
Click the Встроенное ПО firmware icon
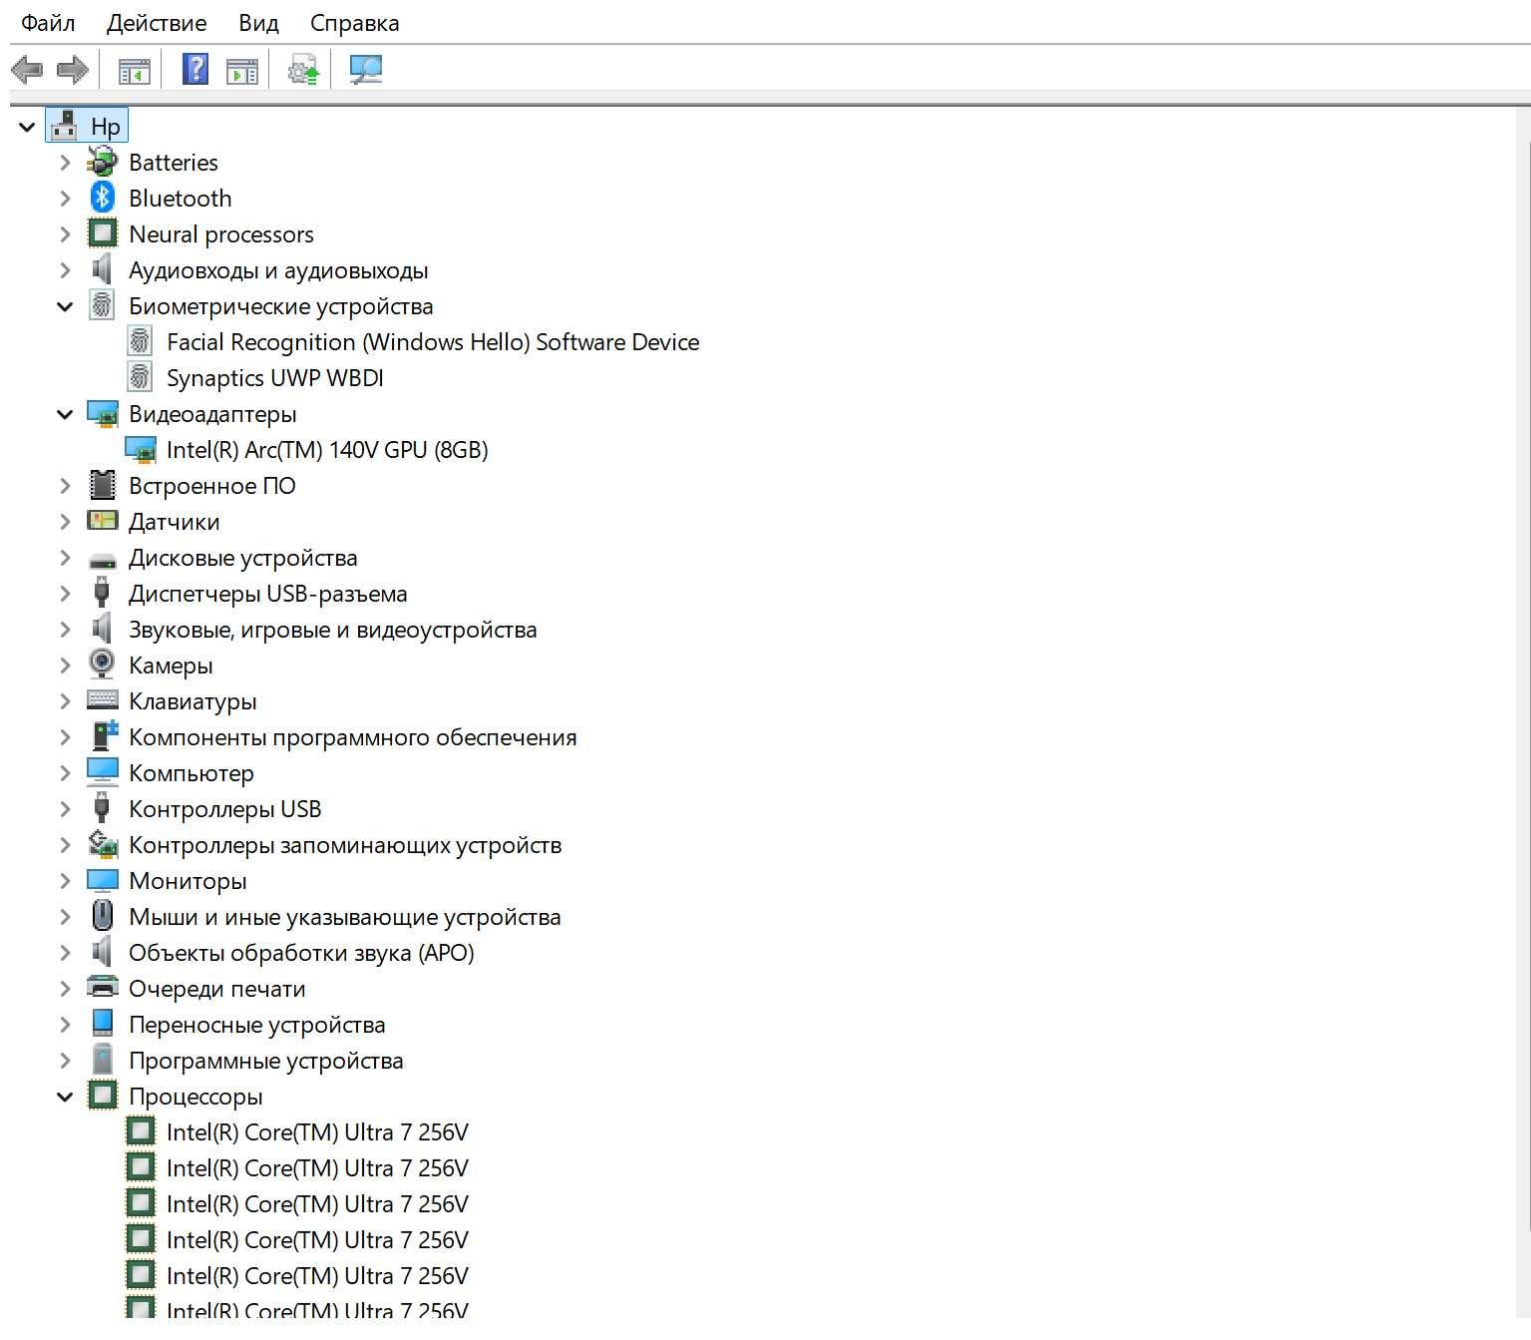[x=102, y=485]
